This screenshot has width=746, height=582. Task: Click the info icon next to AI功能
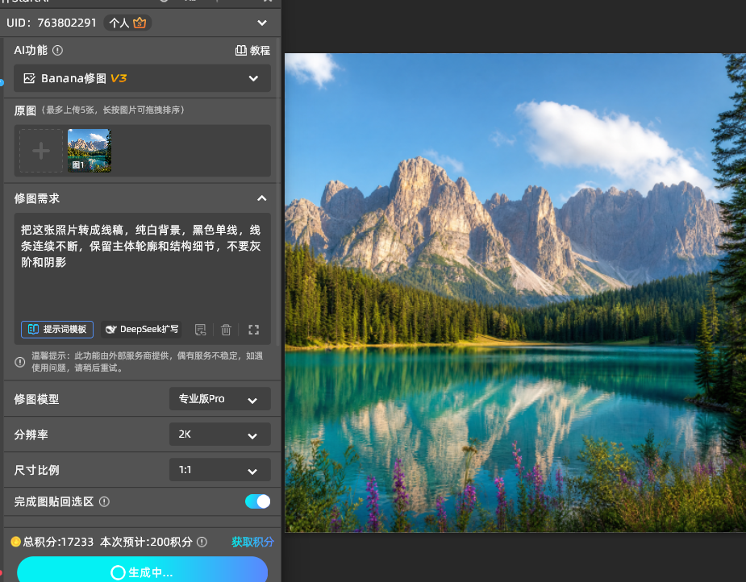(57, 51)
